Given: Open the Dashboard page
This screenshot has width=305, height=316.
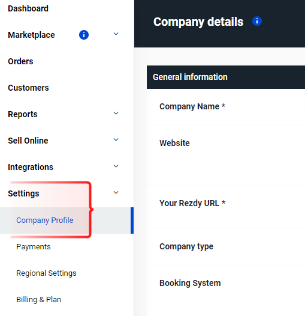Looking at the screenshot, I should pyautogui.click(x=28, y=8).
